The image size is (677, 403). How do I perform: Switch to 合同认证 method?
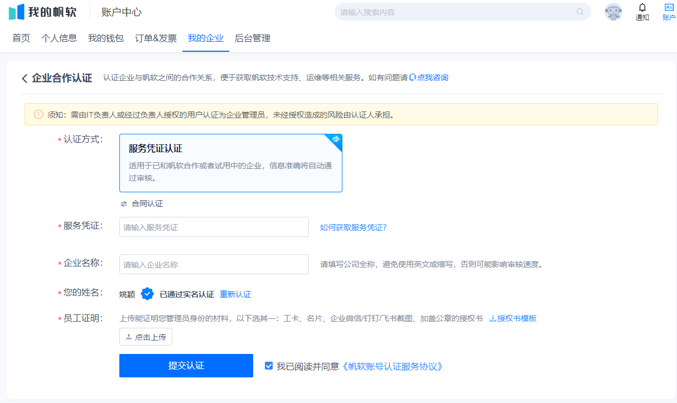tap(147, 204)
